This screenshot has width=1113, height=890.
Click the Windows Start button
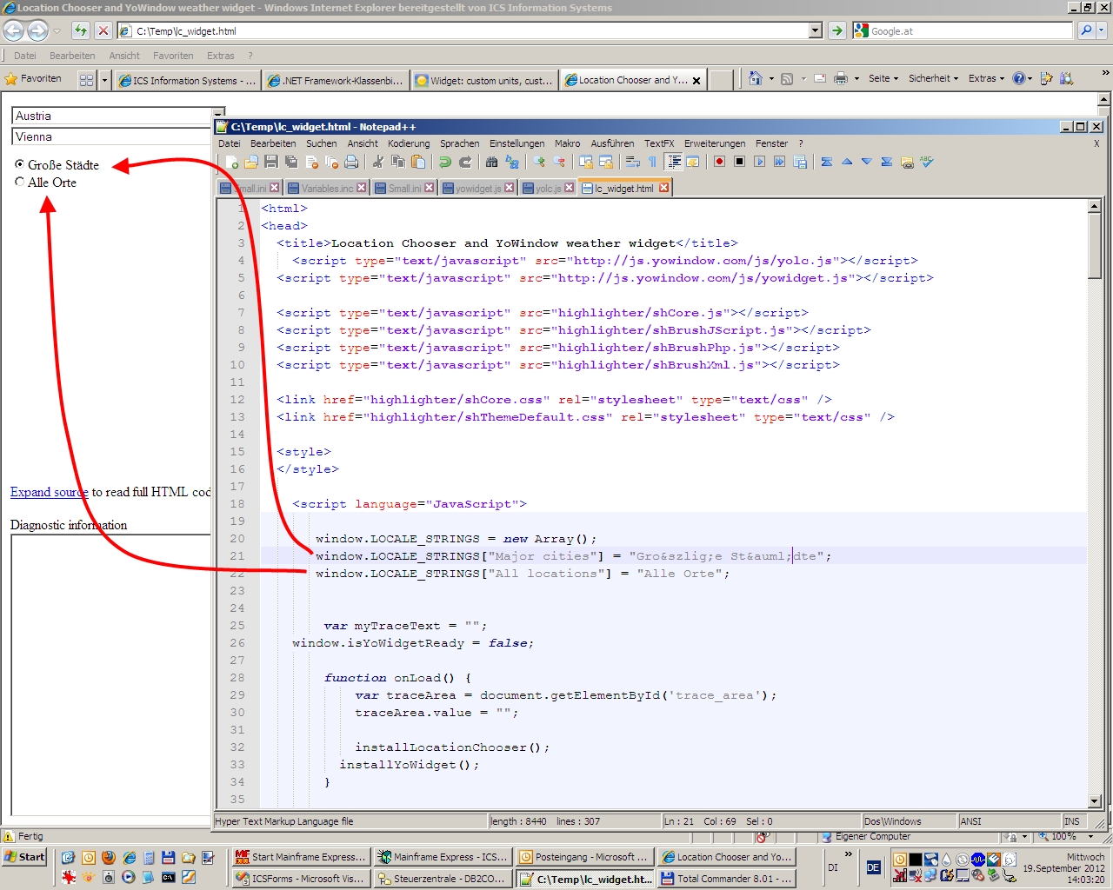tap(24, 857)
